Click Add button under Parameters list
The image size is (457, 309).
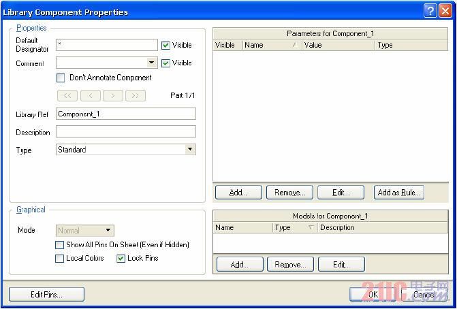(238, 193)
